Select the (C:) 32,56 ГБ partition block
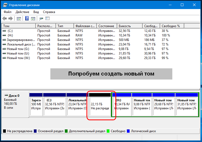This screenshot has width=202, height=142. pyautogui.click(x=54, y=106)
